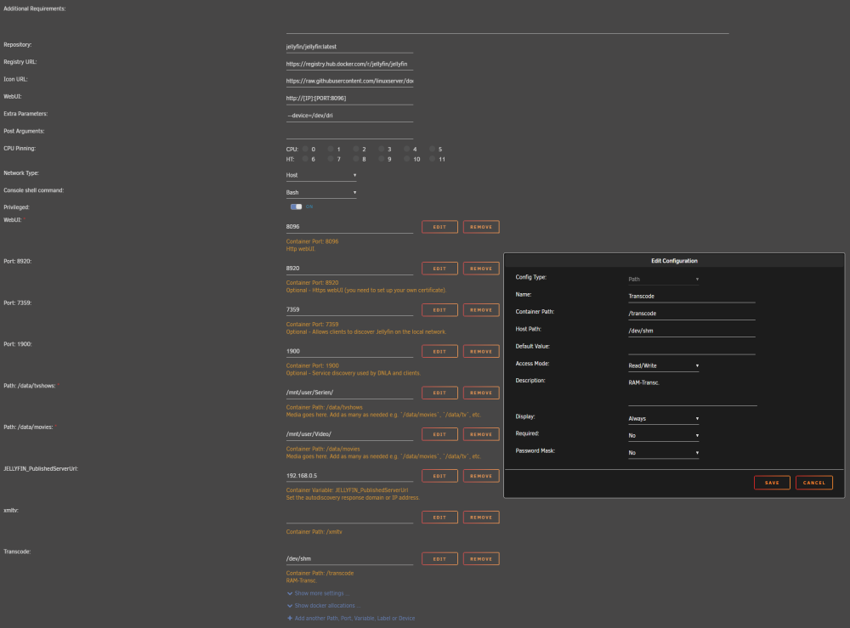Pin container to HT core 8
This screenshot has width=850, height=628.
click(356, 159)
